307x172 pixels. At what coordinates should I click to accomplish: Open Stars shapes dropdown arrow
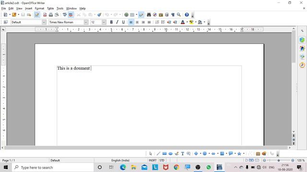click(244, 154)
